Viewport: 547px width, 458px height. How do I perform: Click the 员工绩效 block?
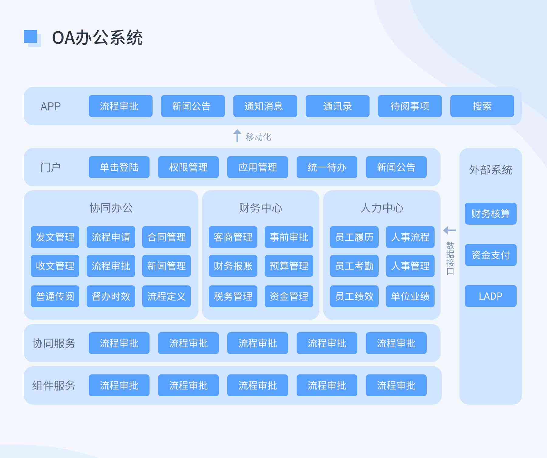pos(354,296)
